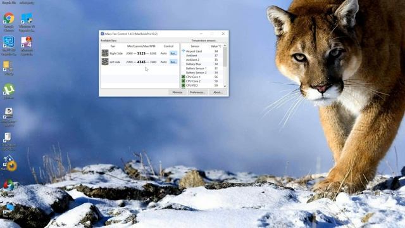Open the Windows 10 upgrade desktop shortcut
Screen dimensions: 405x228
click(x=27, y=22)
